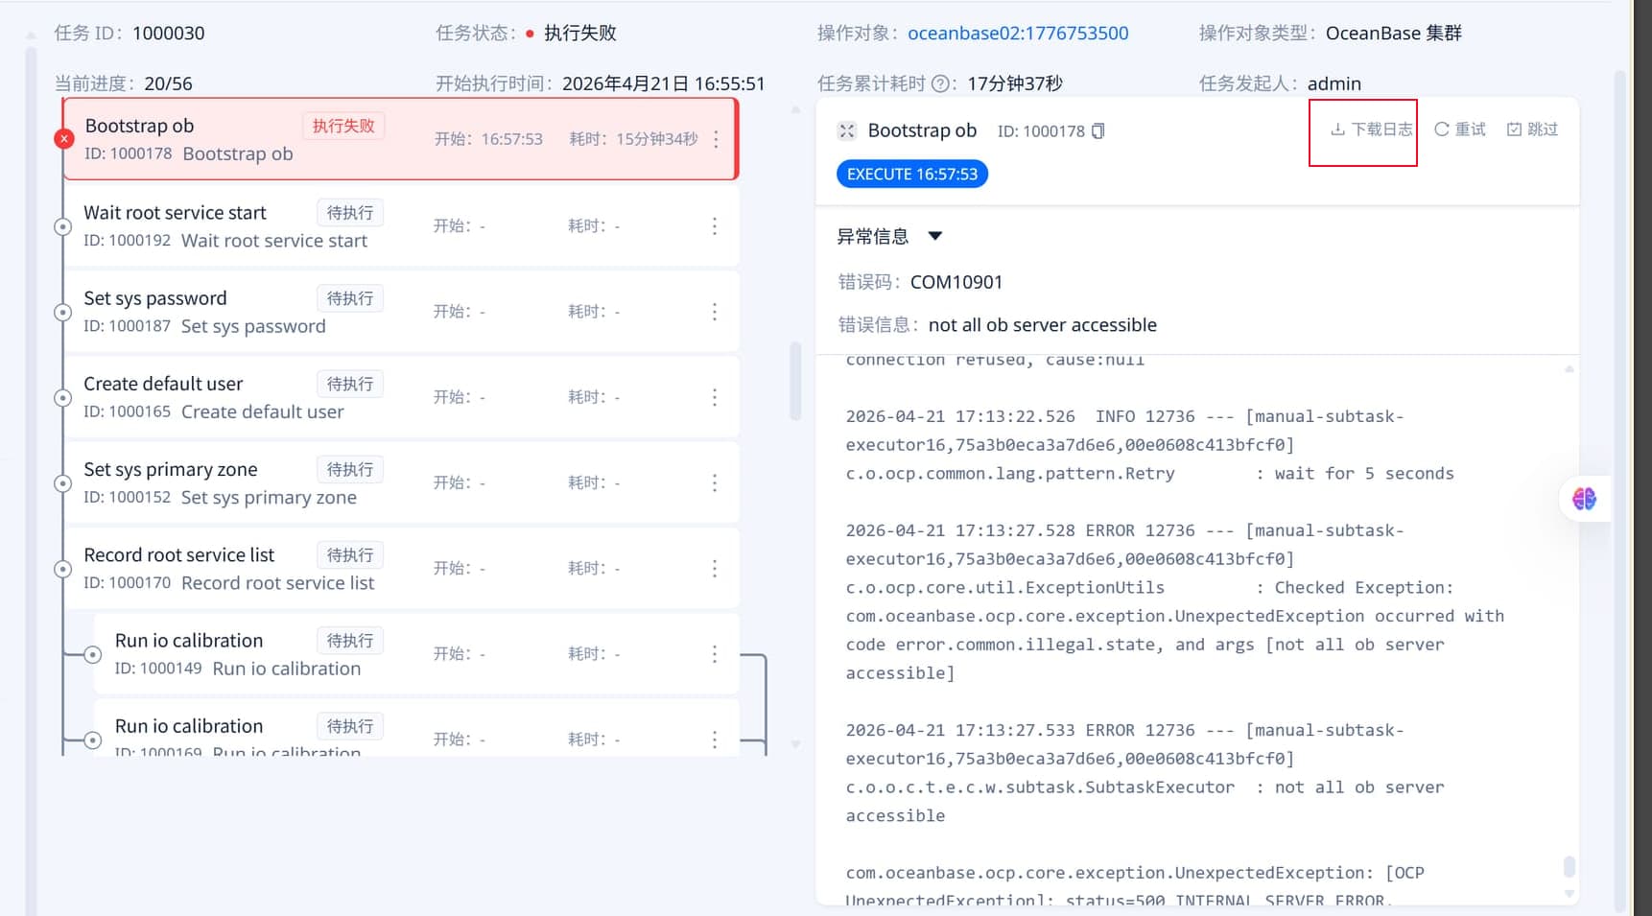The width and height of the screenshot is (1652, 916).
Task: Click the download log (下载日志) button
Action: (1371, 129)
